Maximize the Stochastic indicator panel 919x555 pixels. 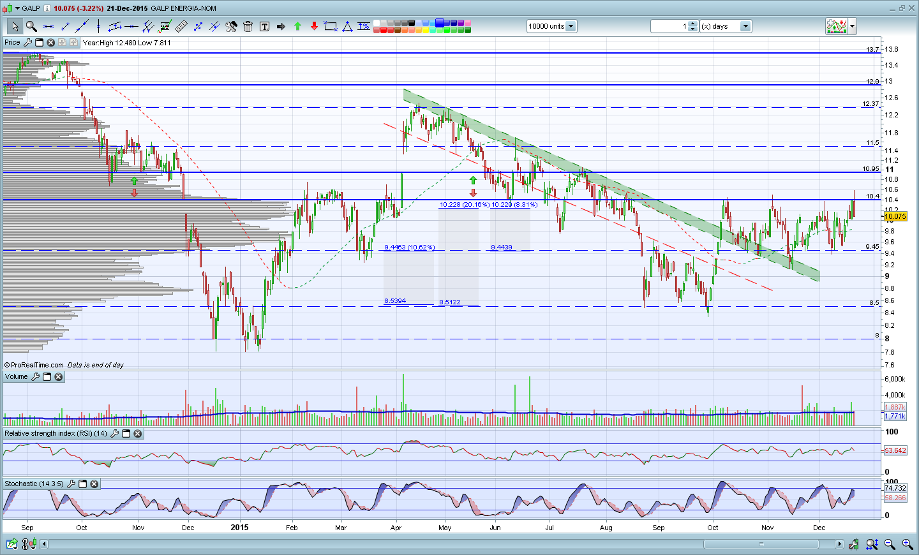pyautogui.click(x=82, y=484)
